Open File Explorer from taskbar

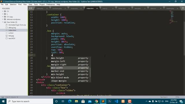pyautogui.click(x=76, y=101)
